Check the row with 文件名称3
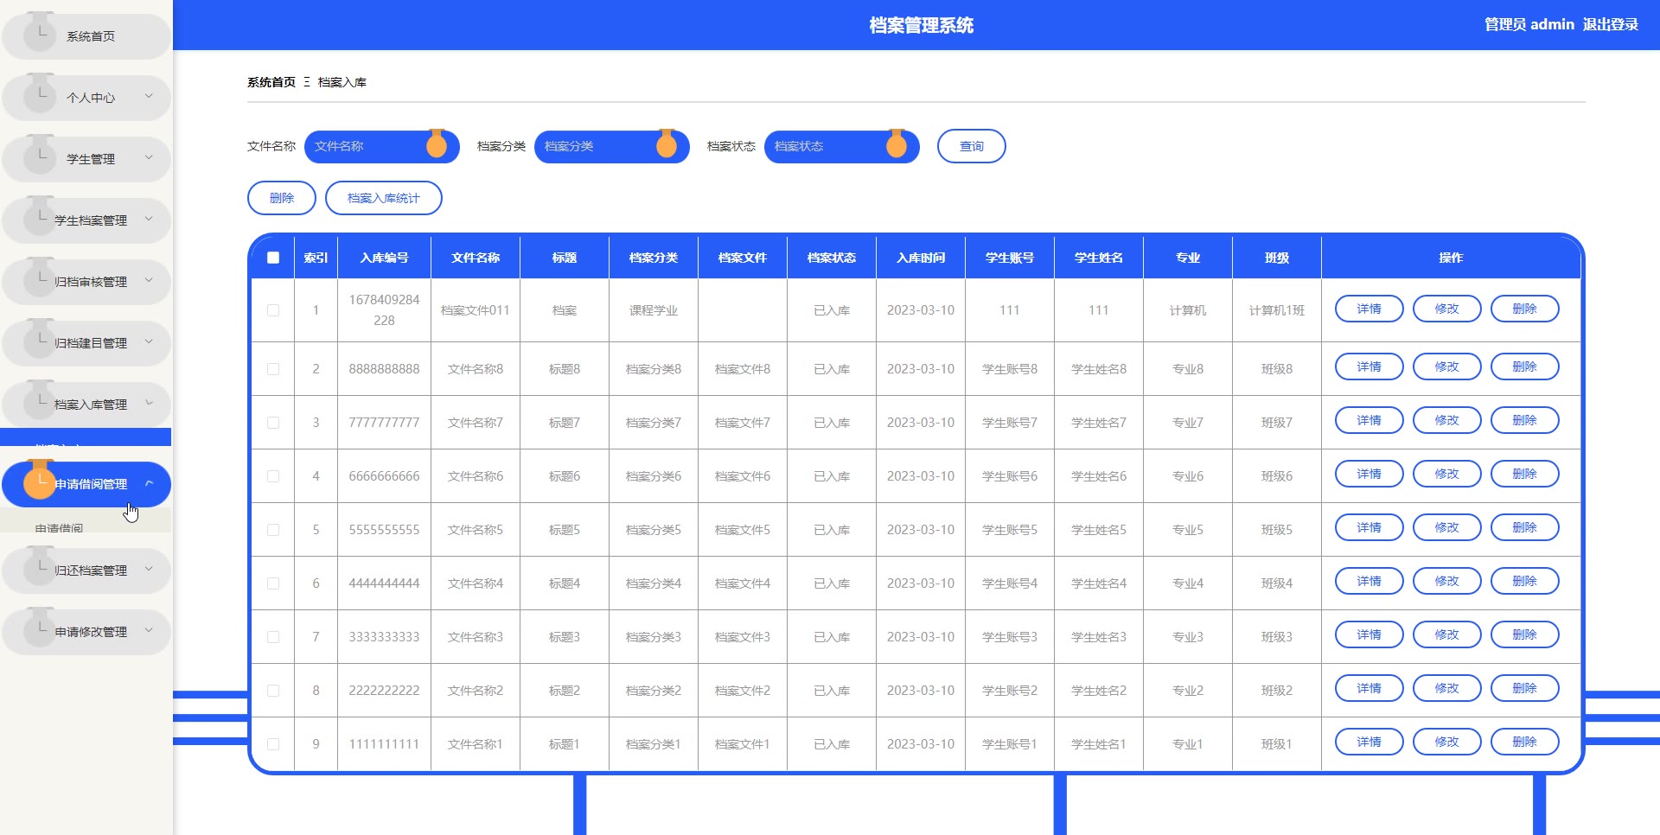 273,637
